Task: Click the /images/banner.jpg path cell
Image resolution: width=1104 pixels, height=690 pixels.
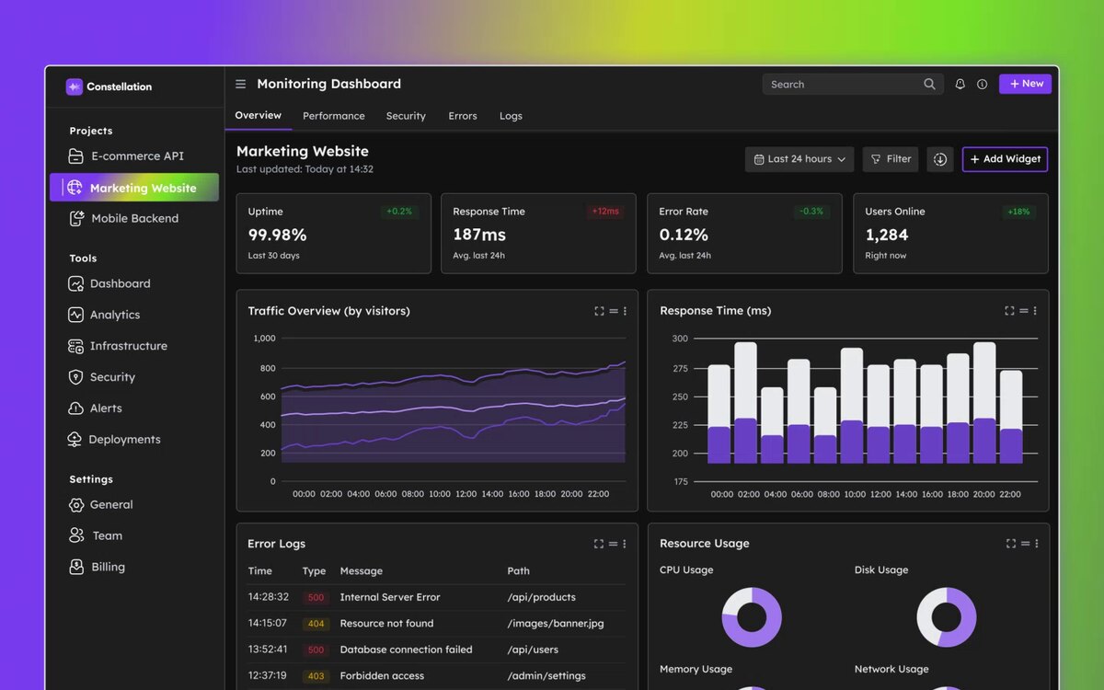Action: 556,624
